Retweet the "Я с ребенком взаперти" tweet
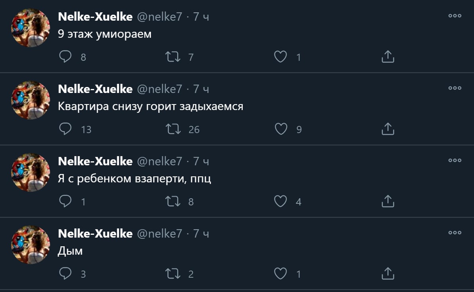The width and height of the screenshot is (474, 292). click(x=173, y=201)
